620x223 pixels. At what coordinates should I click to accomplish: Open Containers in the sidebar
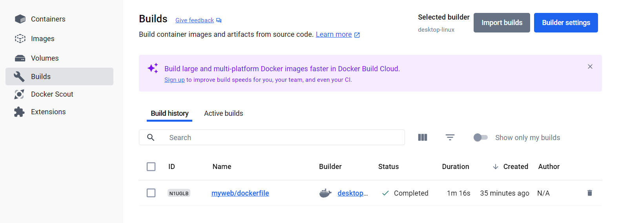pos(59,19)
